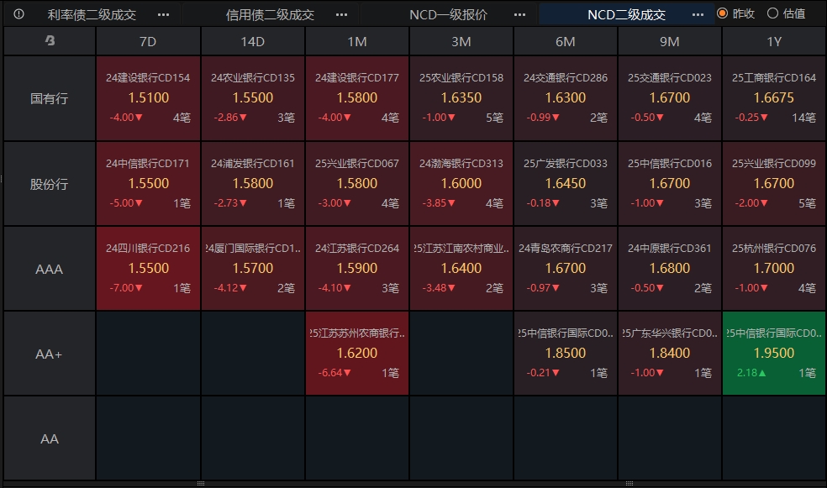Open the more menu for 利率债二级成交
This screenshot has height=488, width=827.
tap(164, 15)
